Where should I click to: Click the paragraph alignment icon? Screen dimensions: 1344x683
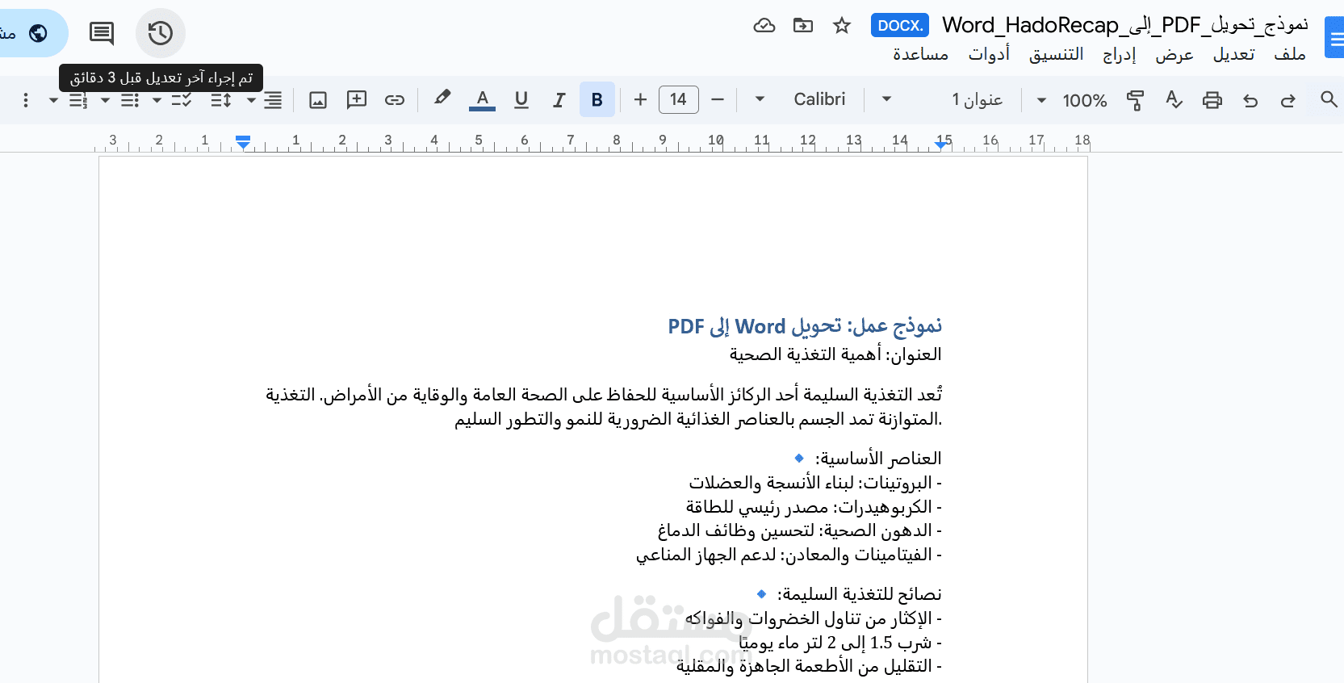(274, 100)
